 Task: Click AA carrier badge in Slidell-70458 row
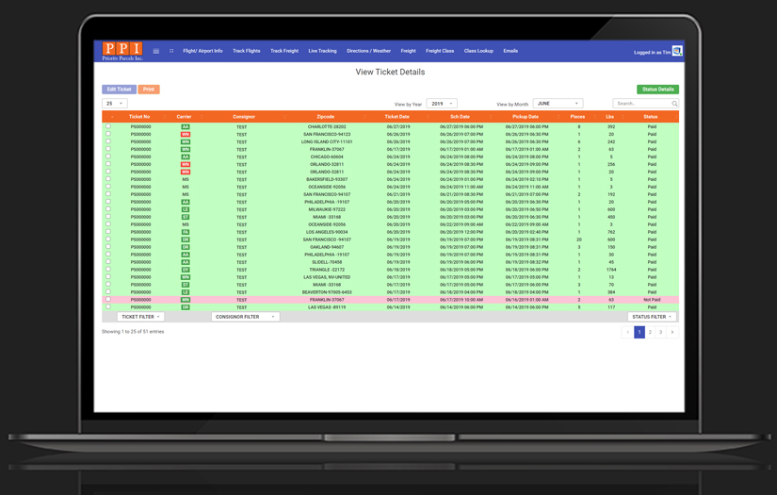[x=186, y=262]
